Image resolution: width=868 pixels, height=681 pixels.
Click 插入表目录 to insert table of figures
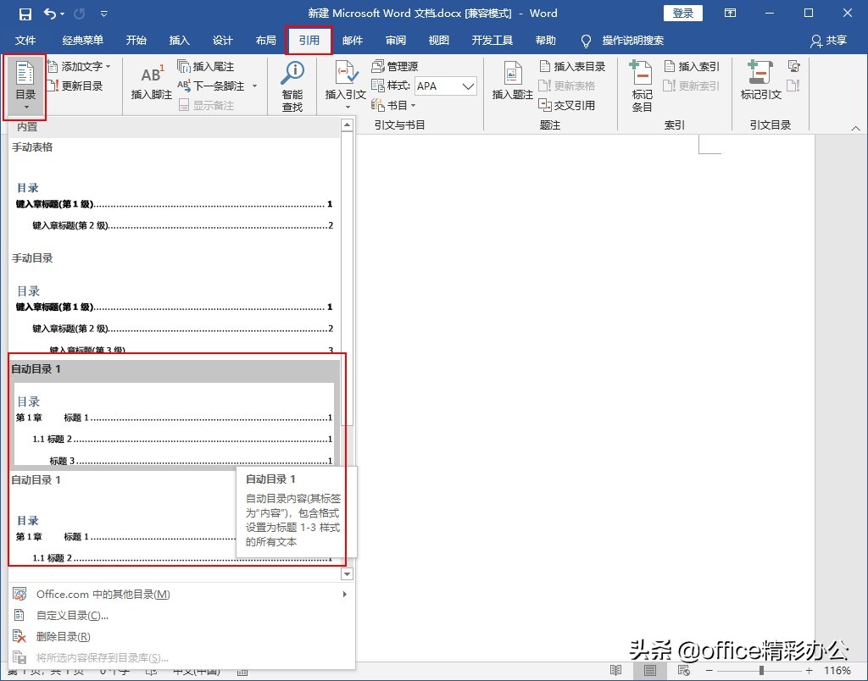click(x=572, y=66)
